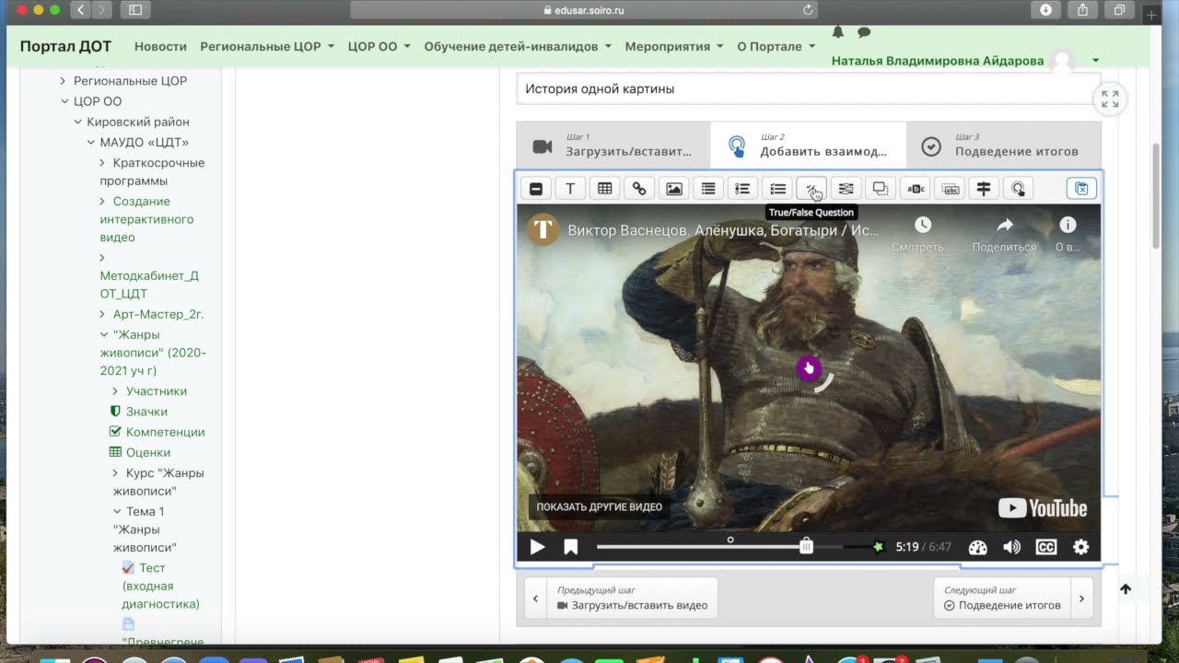The image size is (1179, 663).
Task: Toggle Safari sidebar button in toolbar
Action: tap(135, 9)
